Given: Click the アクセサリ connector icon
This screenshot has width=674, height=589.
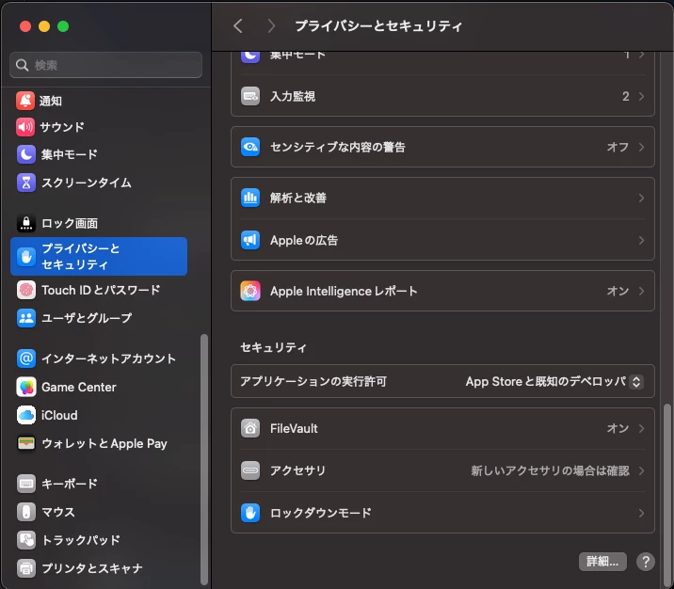Looking at the screenshot, I should [x=250, y=470].
